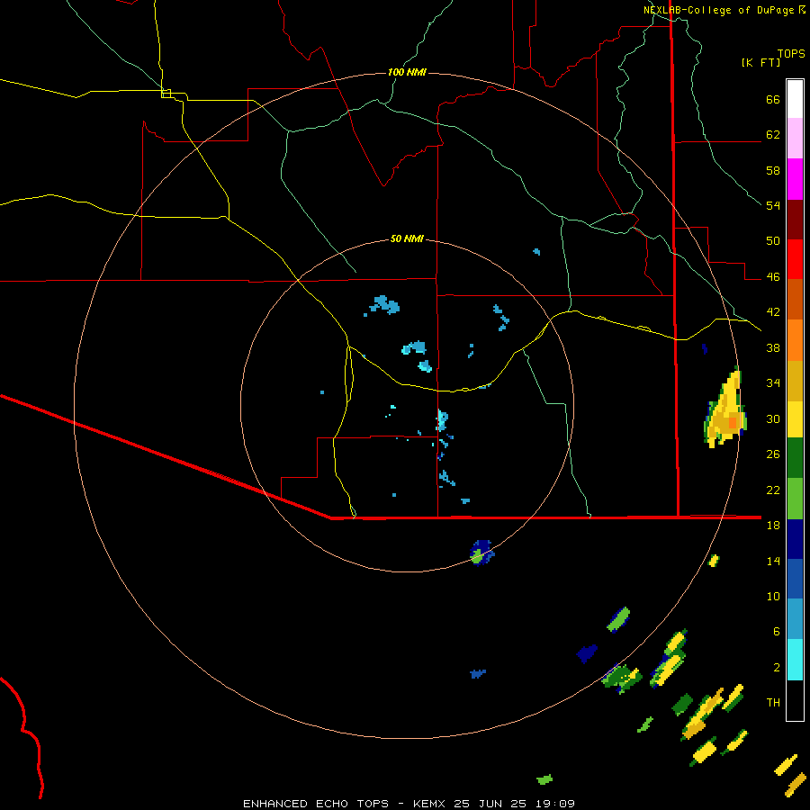
Task: Click the orange core inside the eastern storm echo
Action: 732,423
